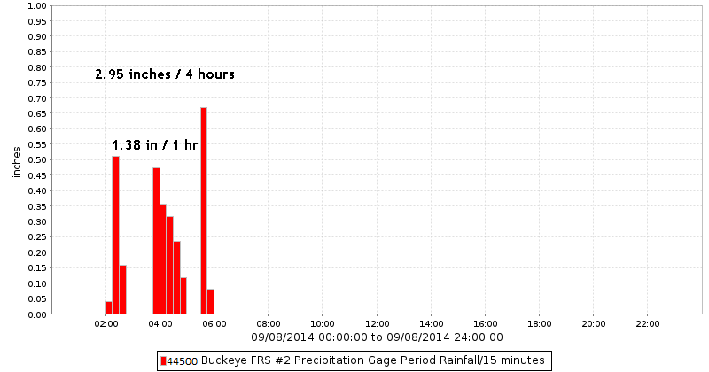Click the 0.80 y-axis tick label
The image size is (709, 372).
(37, 67)
